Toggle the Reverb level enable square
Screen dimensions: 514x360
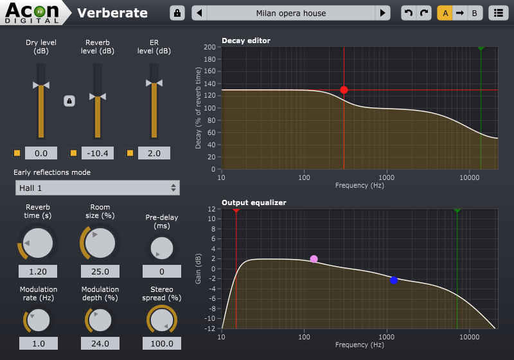(x=73, y=153)
